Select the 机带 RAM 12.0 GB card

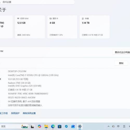tap(30, 27)
